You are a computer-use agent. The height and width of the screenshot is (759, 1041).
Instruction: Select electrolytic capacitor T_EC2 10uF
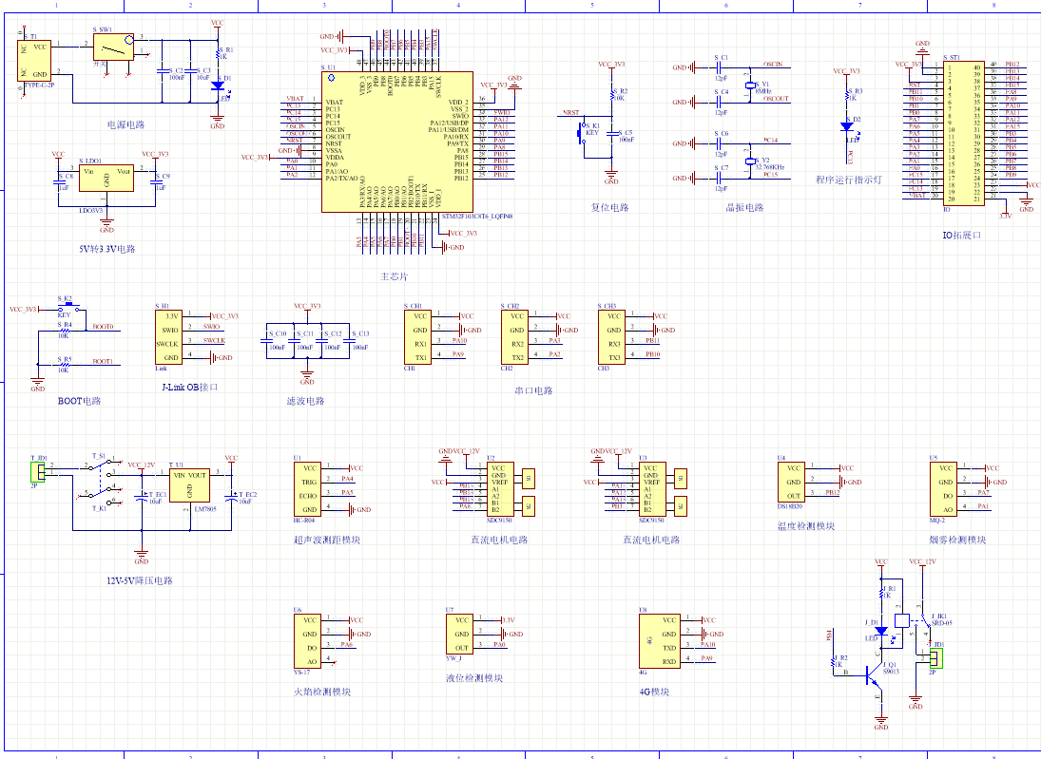pos(231,496)
